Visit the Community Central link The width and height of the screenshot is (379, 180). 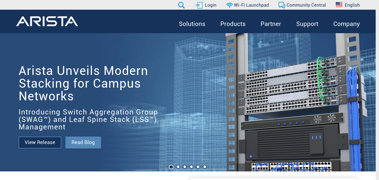point(306,5)
